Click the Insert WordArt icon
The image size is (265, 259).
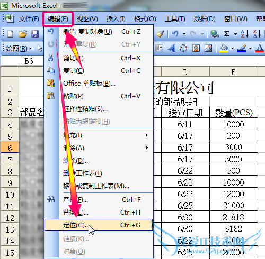point(172,48)
